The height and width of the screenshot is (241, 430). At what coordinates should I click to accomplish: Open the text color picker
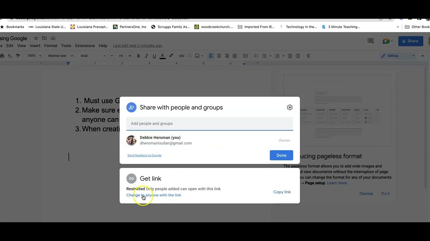pyautogui.click(x=163, y=56)
